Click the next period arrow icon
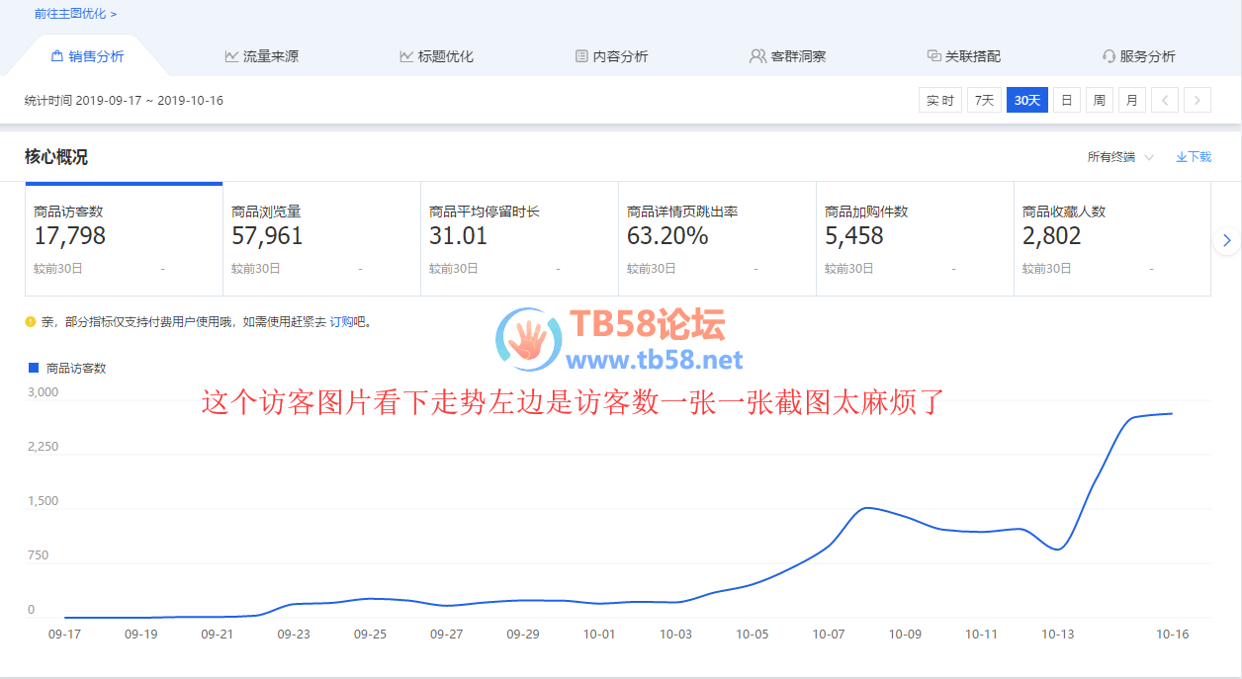Screen dimensions: 1242x679 (x=1198, y=100)
